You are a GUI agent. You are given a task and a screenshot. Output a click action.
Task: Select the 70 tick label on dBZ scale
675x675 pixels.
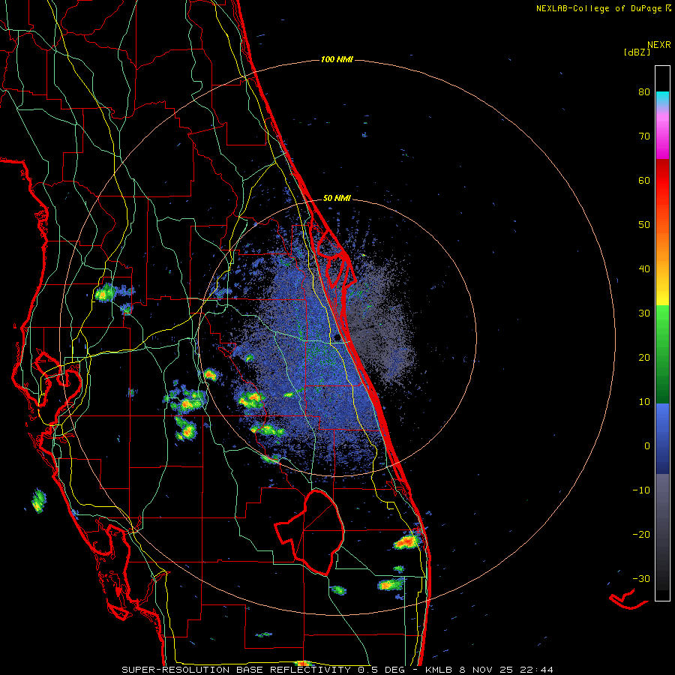click(644, 136)
